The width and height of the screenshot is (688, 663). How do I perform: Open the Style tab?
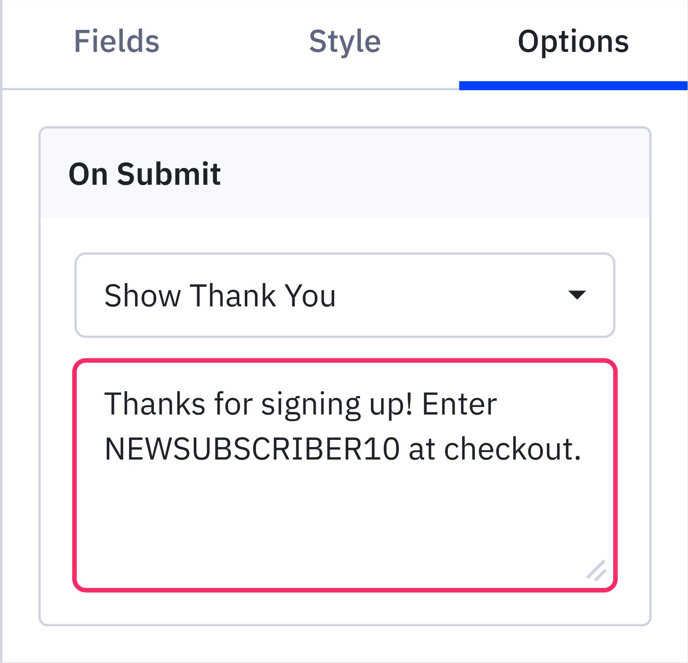tap(345, 41)
